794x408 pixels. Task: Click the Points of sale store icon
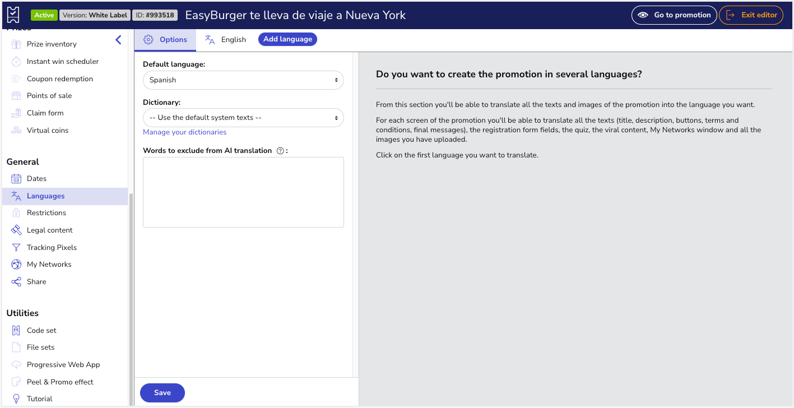coord(16,96)
